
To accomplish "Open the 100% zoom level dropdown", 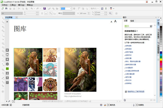I will pyautogui.click(x=71, y=9).
